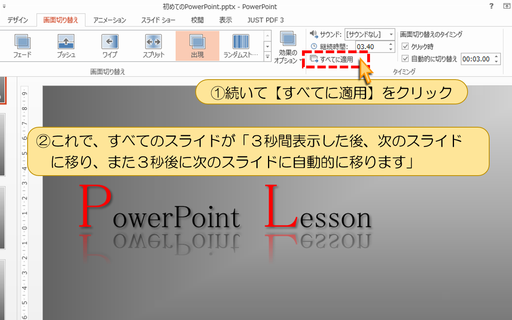Open the JUST PDF 3 tab
The height and width of the screenshot is (320, 512).
[266, 20]
